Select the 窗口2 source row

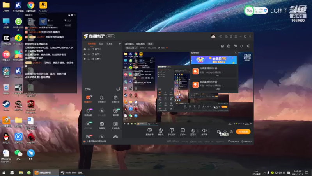click(102, 49)
